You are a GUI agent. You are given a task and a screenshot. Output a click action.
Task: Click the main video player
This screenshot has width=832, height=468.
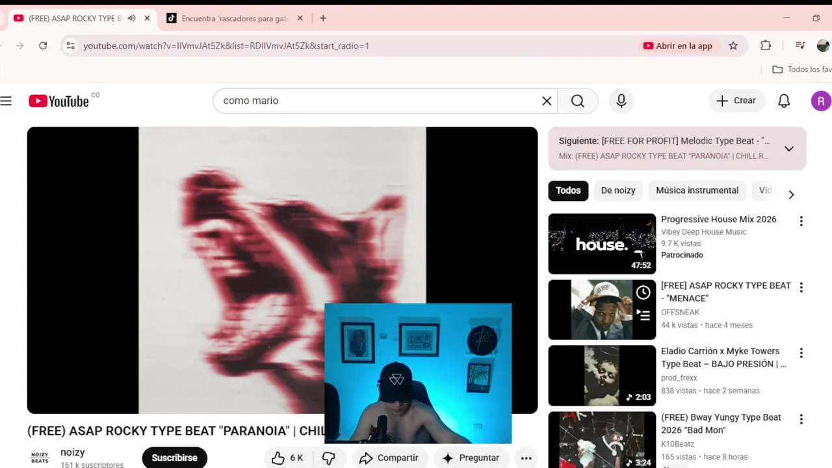point(282,270)
